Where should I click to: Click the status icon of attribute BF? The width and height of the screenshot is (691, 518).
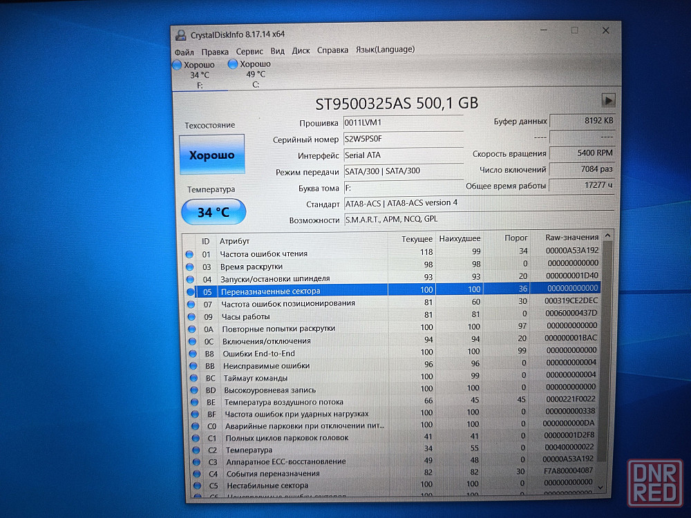[196, 414]
